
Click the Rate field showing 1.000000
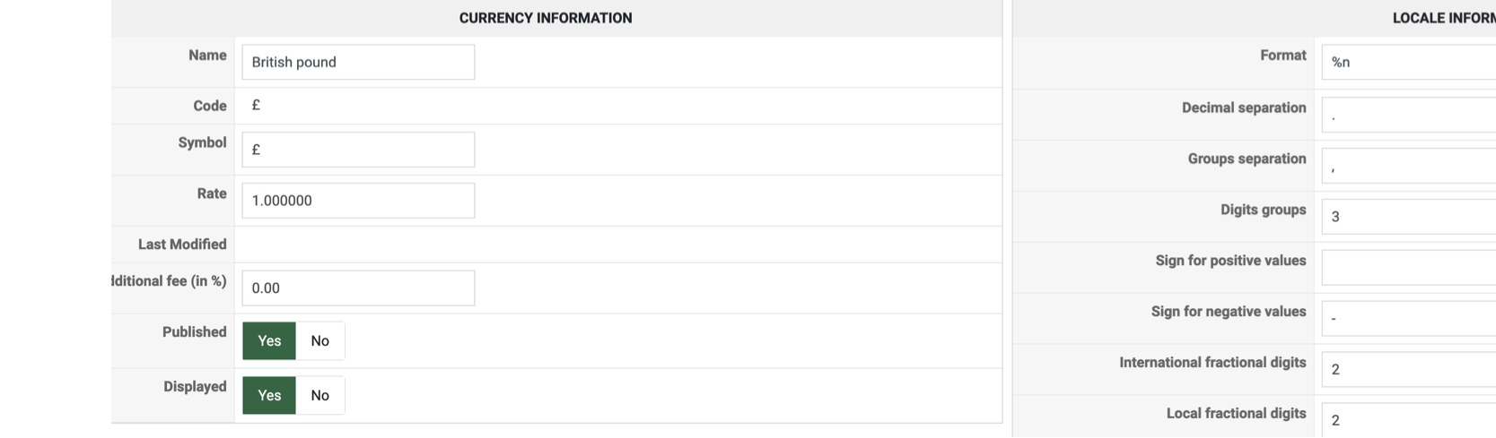[357, 201]
